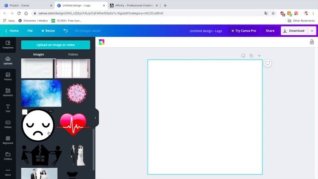Click the undo arrow in Canva toolbar
The width and height of the screenshot is (318, 179).
[65, 31]
